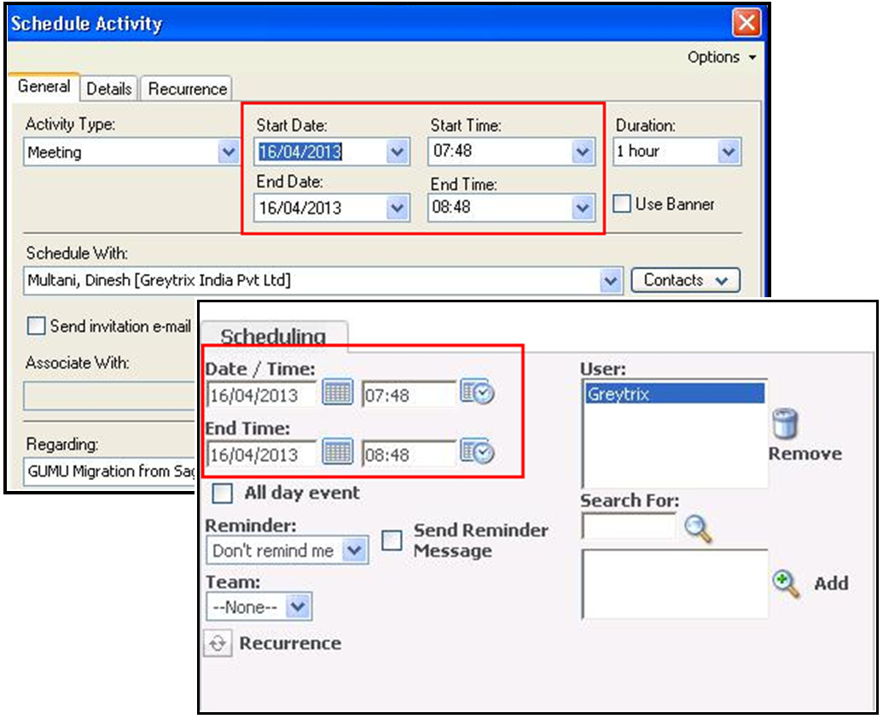
Task: Switch to the General tab
Action: 44,87
